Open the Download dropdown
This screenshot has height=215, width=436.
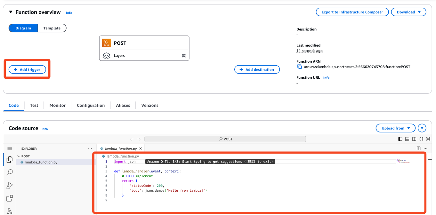coord(408,12)
